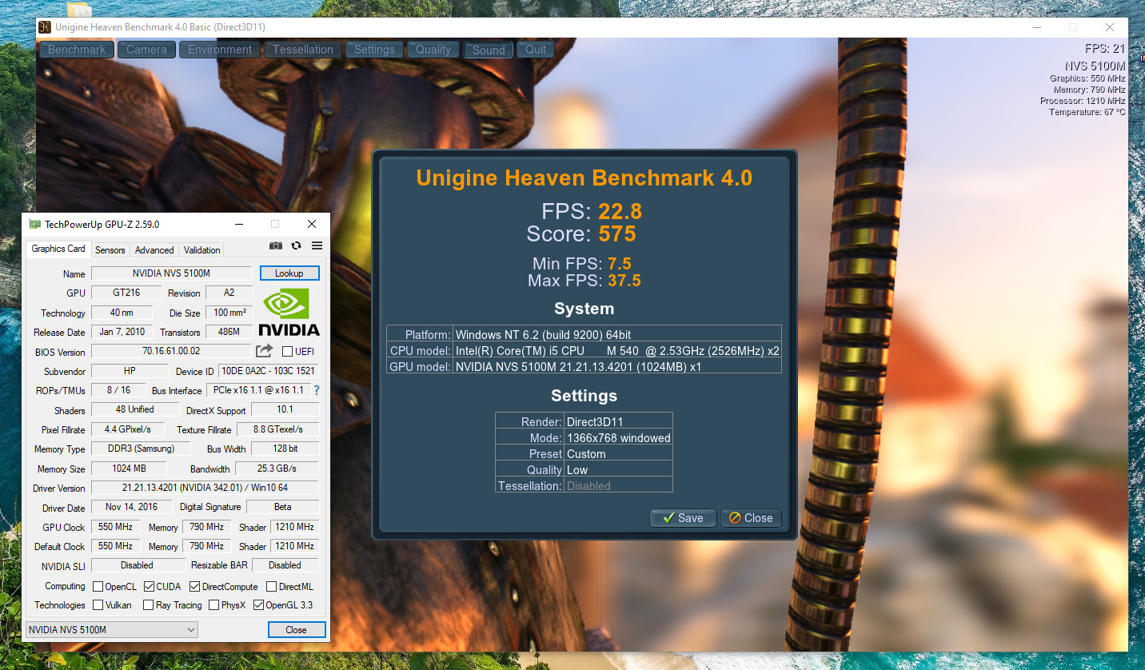Viewport: 1145px width, 670px height.
Task: Click the GPU-Z refresh icon
Action: [297, 245]
